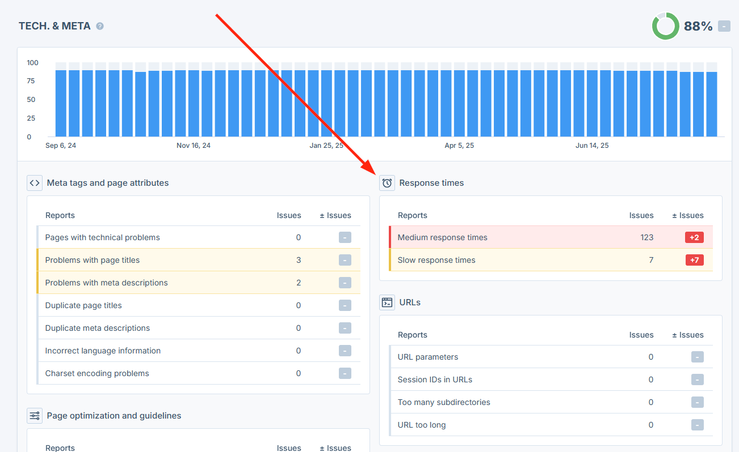Open Problems with page titles report
Image resolution: width=739 pixels, height=452 pixels.
tap(92, 260)
